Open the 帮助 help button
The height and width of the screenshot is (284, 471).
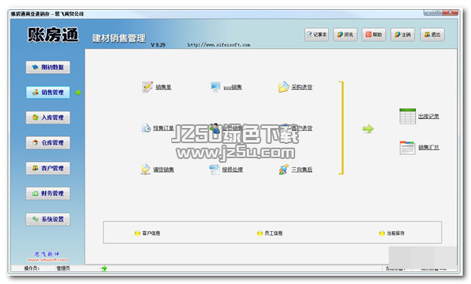(x=374, y=35)
